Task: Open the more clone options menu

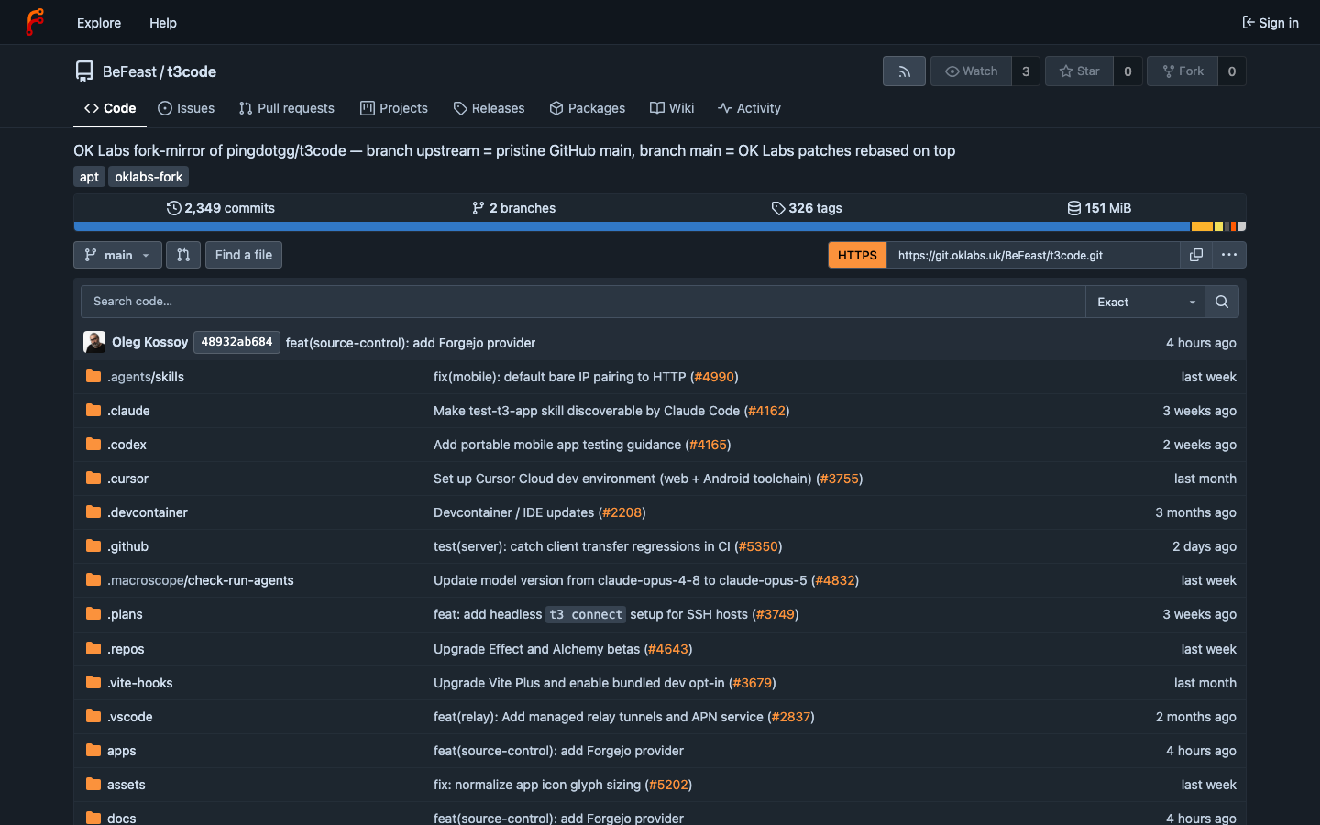Action: [x=1229, y=255]
